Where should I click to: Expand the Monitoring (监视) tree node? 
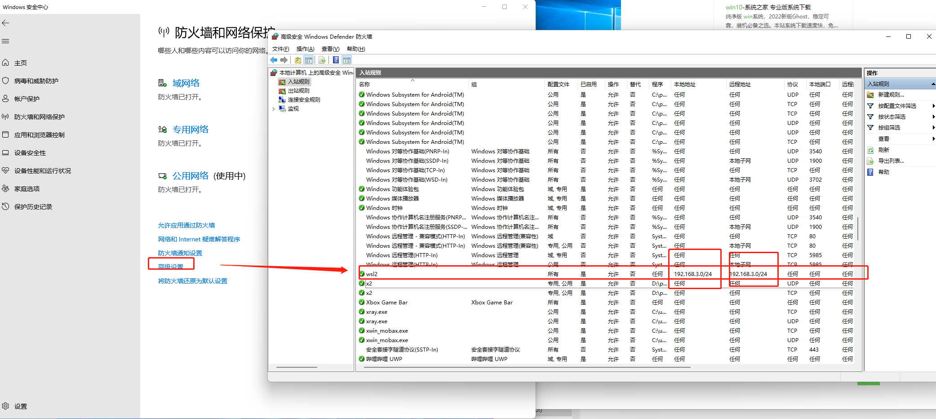(x=274, y=109)
